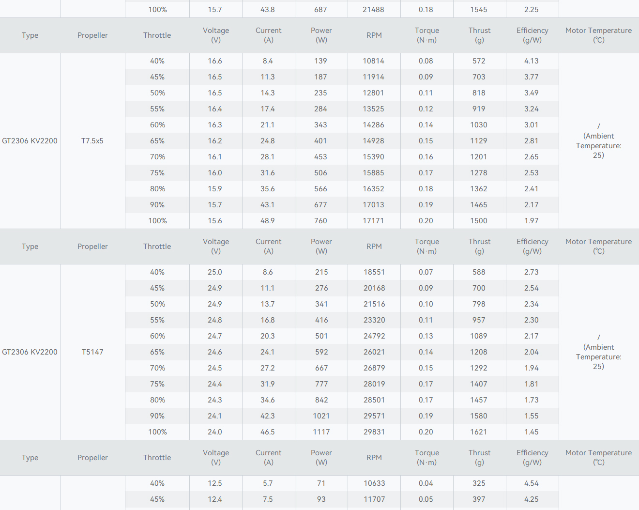Select current value 48.9

tap(268, 221)
